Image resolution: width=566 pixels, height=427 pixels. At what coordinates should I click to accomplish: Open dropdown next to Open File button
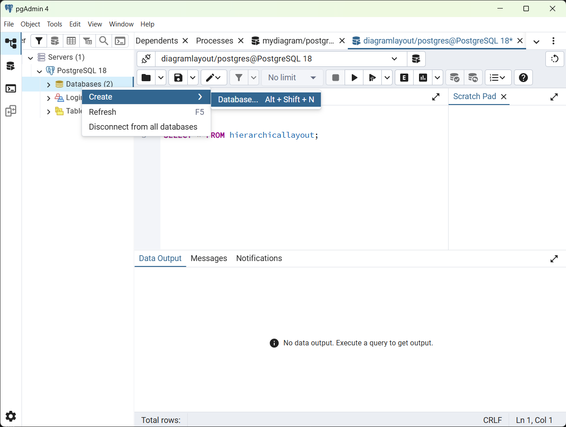[x=161, y=78]
